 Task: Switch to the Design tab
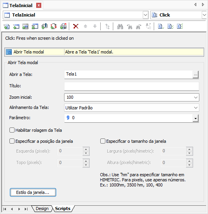[x=42, y=208]
